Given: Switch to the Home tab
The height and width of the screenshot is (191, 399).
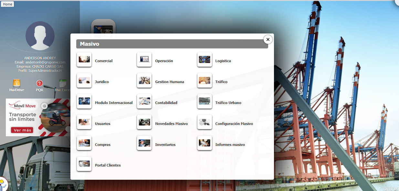Looking at the screenshot, I should tap(7, 4).
